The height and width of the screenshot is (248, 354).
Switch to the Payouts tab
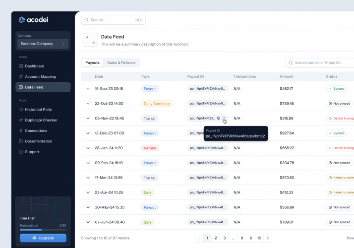point(92,63)
